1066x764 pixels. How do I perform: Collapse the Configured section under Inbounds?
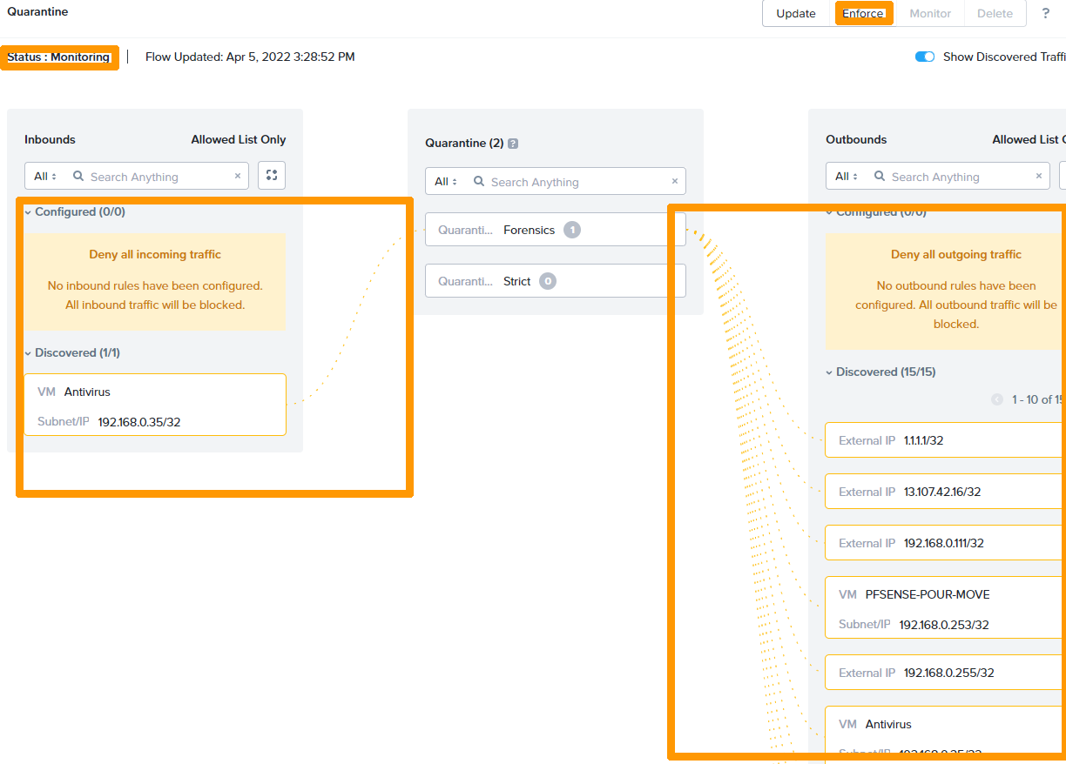[29, 211]
